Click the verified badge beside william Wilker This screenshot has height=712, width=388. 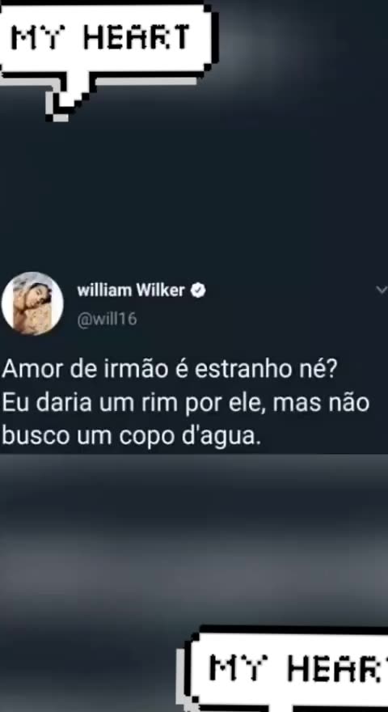pos(198,290)
